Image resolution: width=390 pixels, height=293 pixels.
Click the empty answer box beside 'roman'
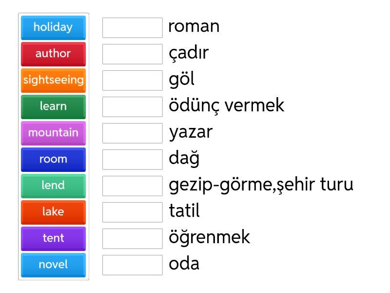pyautogui.click(x=132, y=27)
